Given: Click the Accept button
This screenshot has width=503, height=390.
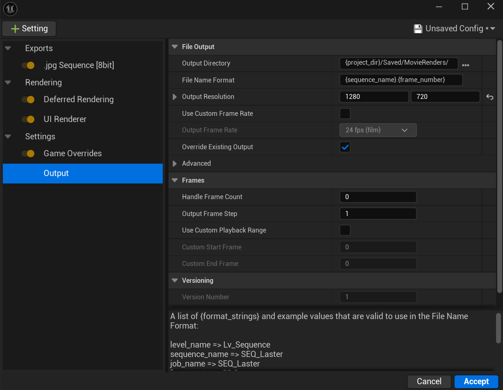Looking at the screenshot, I should pyautogui.click(x=476, y=381).
